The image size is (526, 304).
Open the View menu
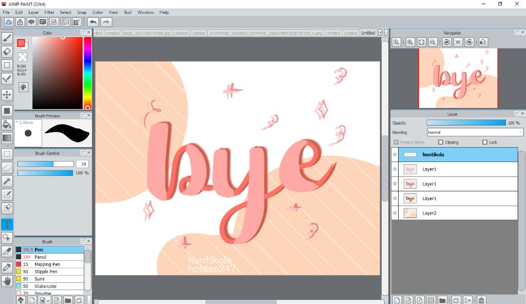(114, 12)
